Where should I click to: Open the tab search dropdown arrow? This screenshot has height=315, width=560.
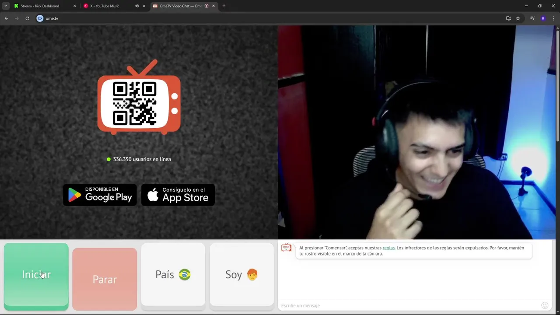[6, 6]
